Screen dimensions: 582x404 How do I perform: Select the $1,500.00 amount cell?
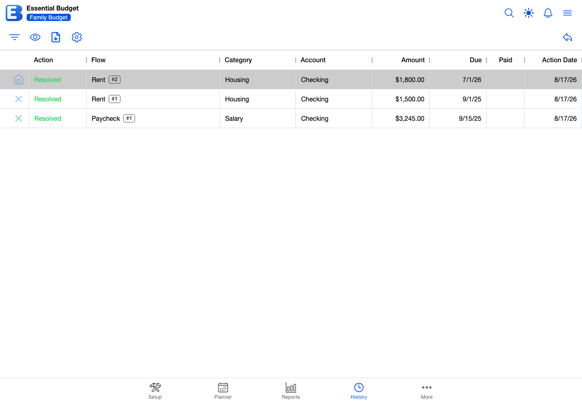point(401,99)
